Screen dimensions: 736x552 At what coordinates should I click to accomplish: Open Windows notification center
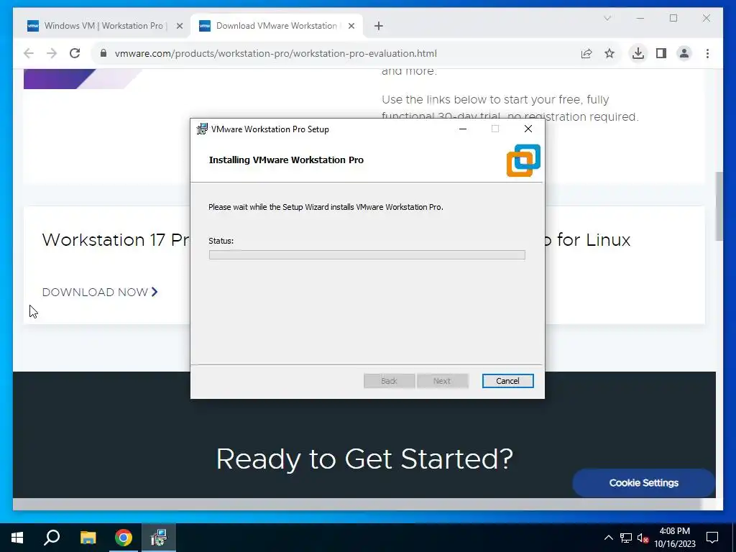click(712, 538)
